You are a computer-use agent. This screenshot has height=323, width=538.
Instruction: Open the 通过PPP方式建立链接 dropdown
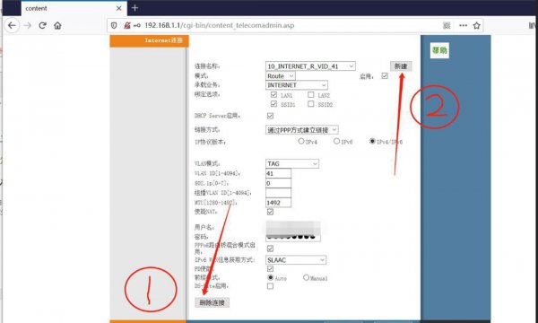pos(302,130)
